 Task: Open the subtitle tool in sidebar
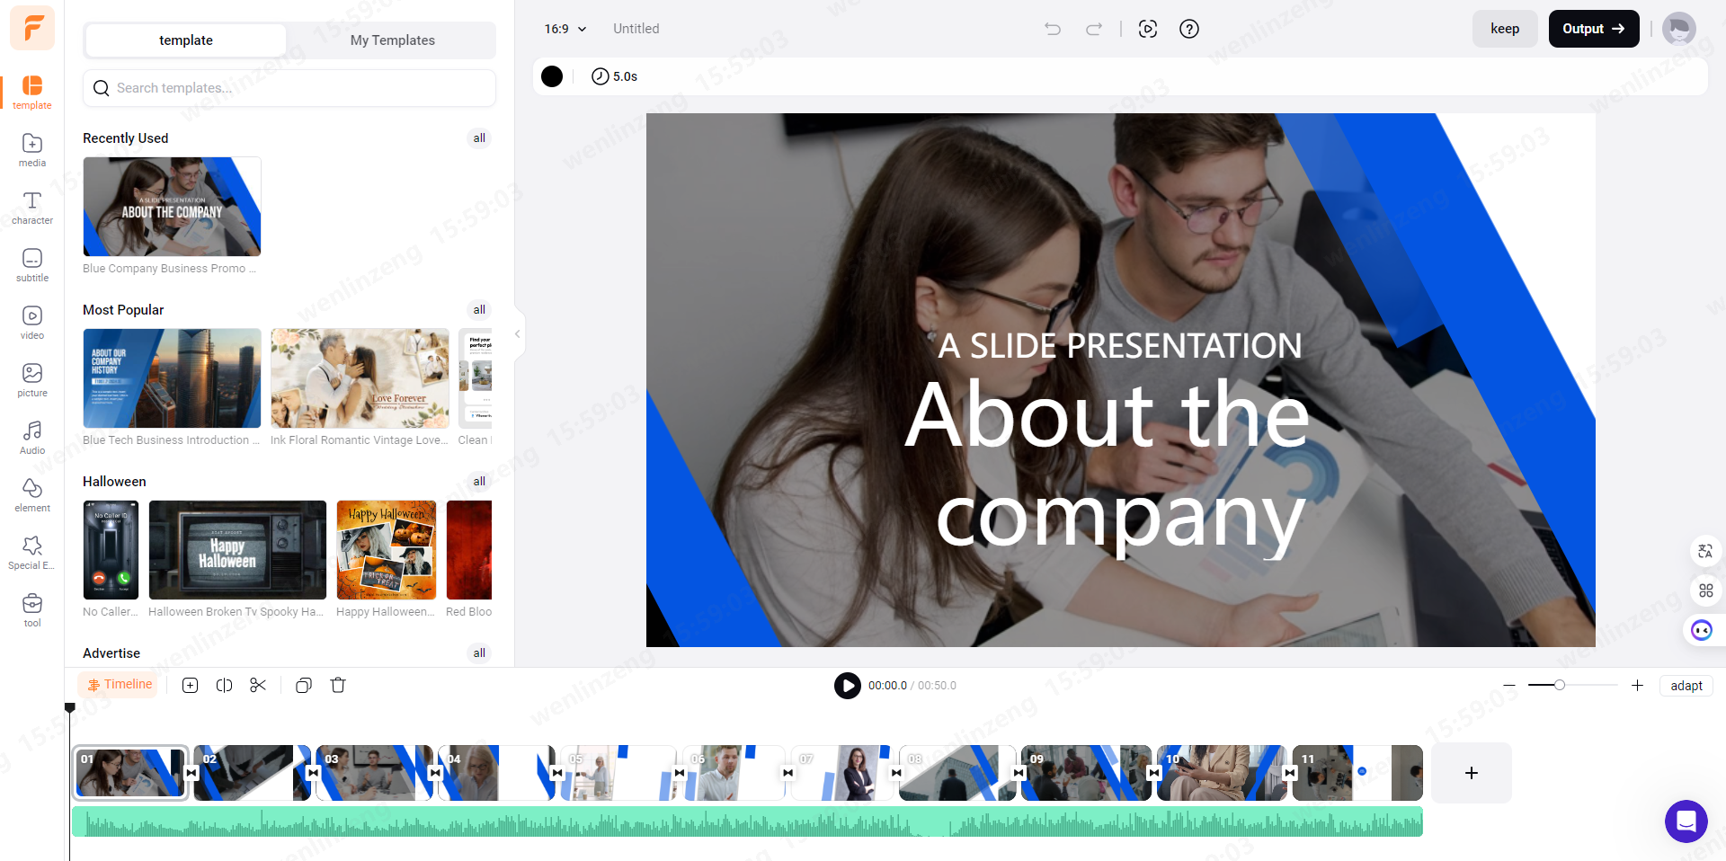tap(32, 265)
